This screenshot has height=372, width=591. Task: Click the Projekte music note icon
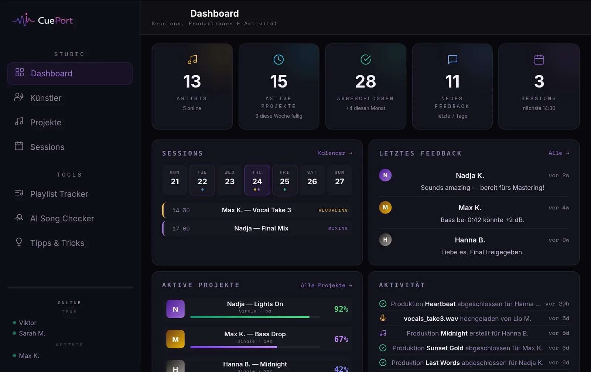[19, 121]
